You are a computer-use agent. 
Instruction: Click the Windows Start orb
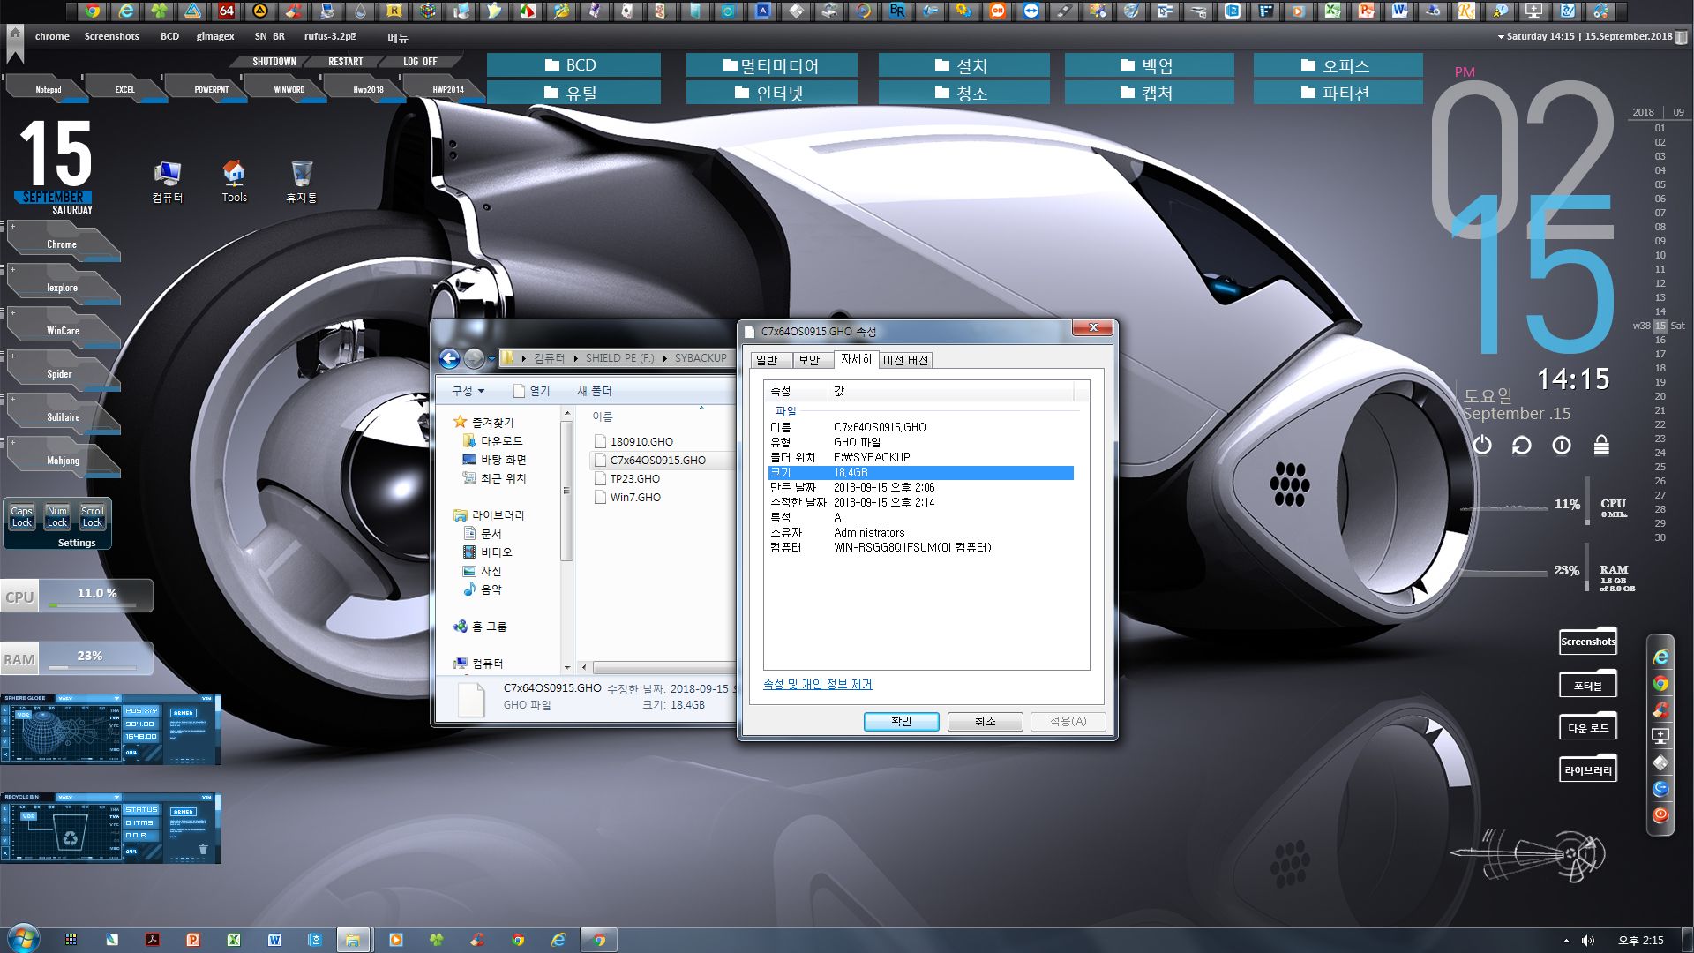tap(22, 939)
